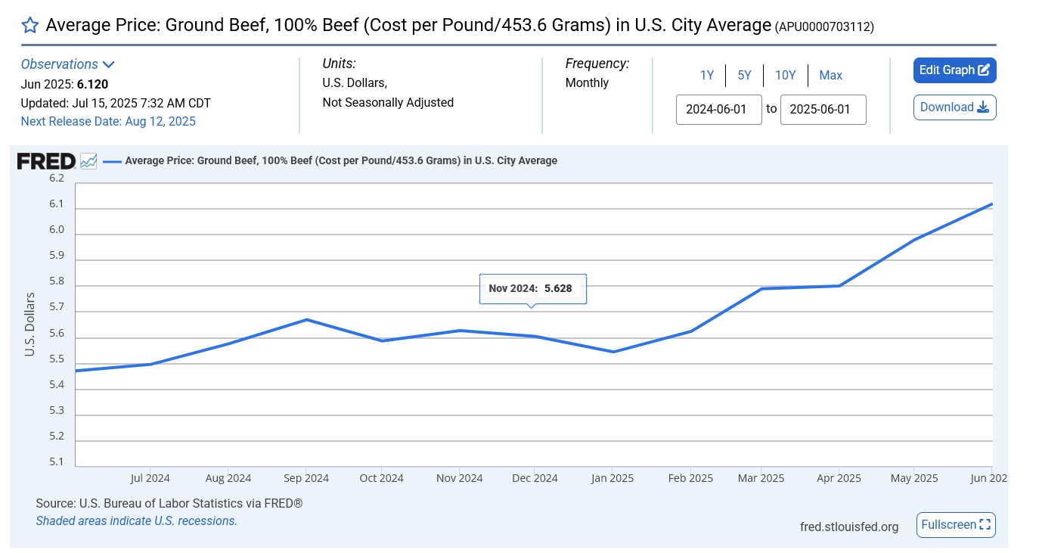Click the 'Nov 2024' x-axis label
This screenshot has width=1039, height=553.
tap(459, 478)
